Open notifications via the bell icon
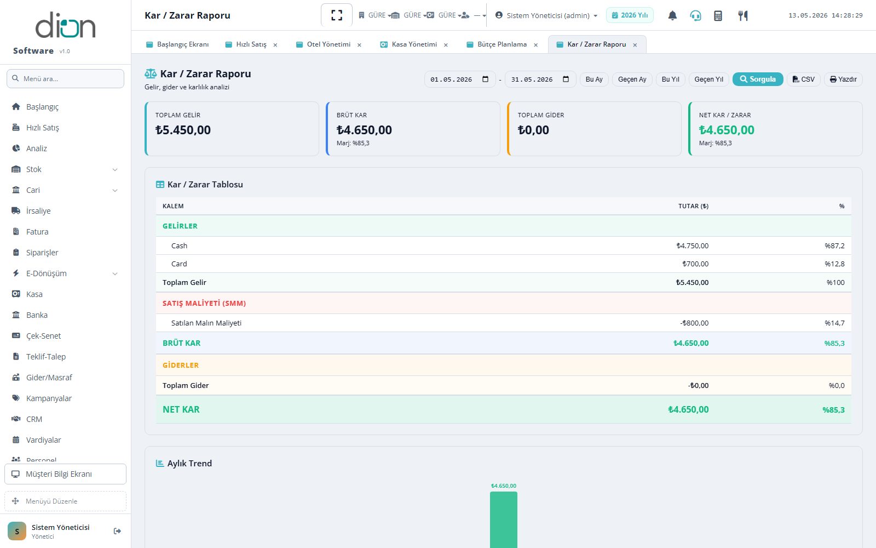This screenshot has height=548, width=876. coord(672,15)
